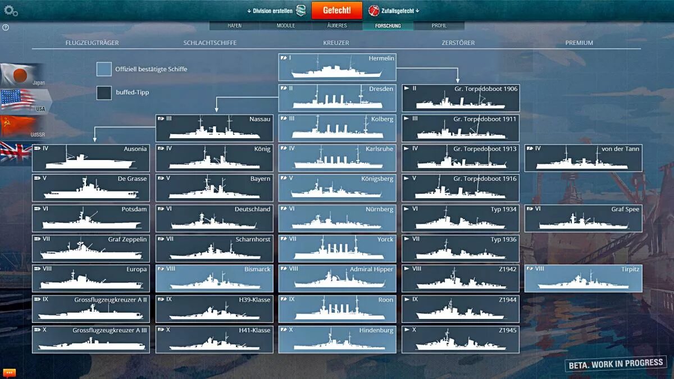
Task: Switch to the Hafen tab
Action: point(235,26)
